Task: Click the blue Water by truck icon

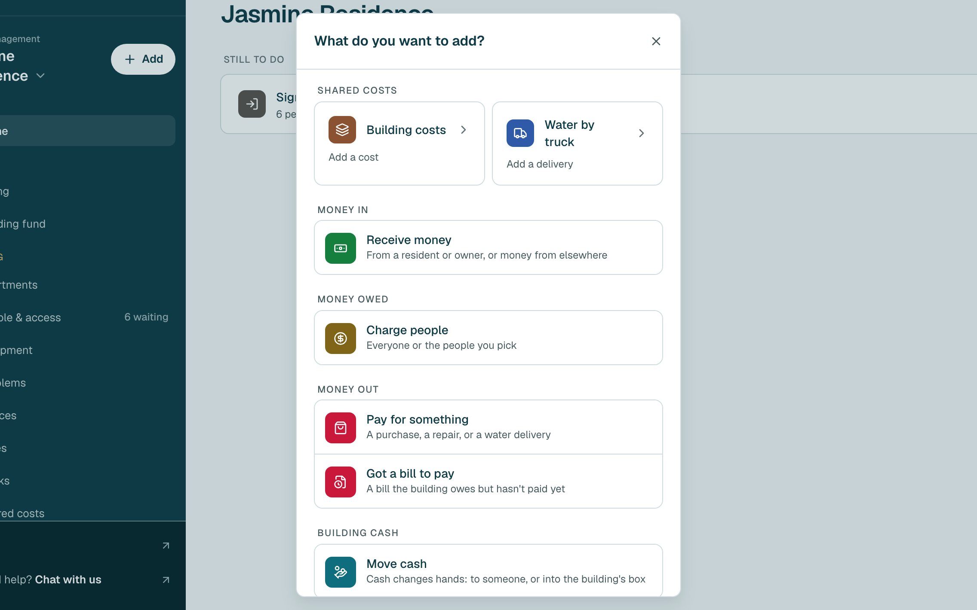Action: [520, 133]
